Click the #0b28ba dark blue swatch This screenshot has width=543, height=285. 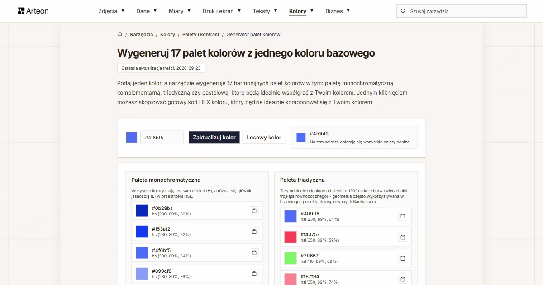[142, 211]
